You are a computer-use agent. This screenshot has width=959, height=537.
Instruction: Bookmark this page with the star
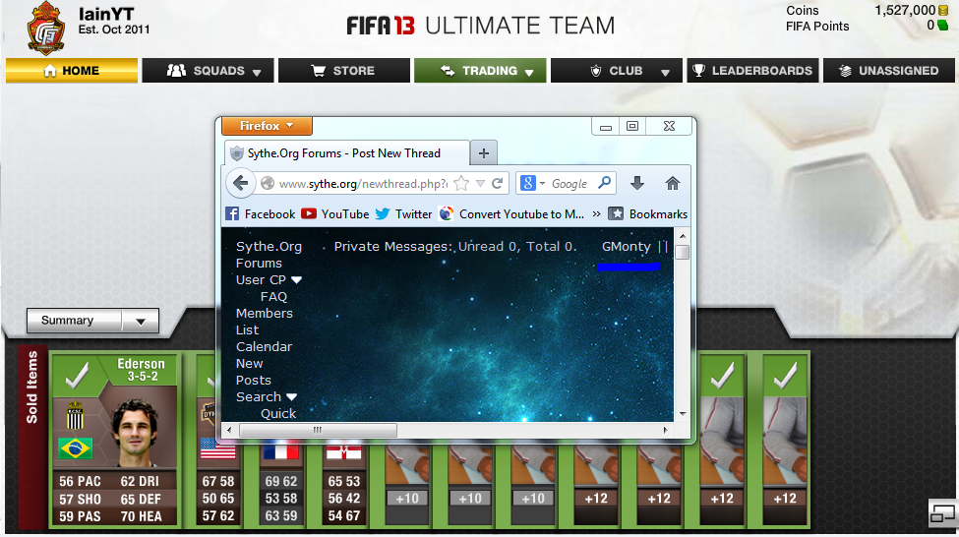461,183
